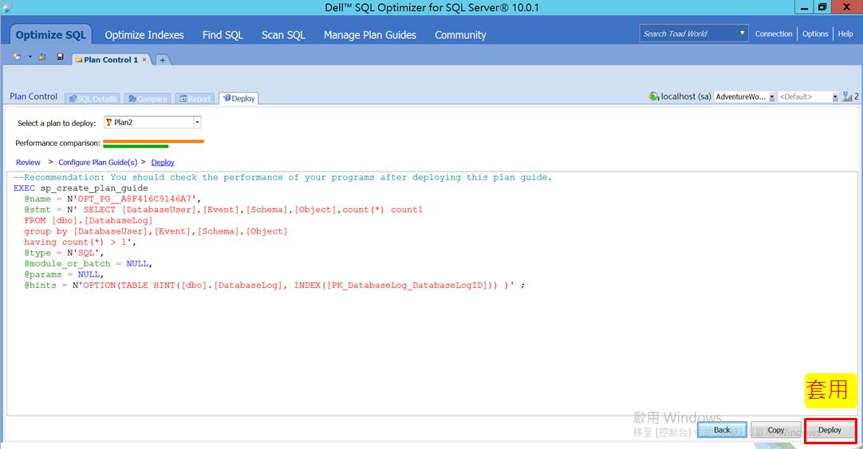Click the EXEC sp_create_plan_guide line
The height and width of the screenshot is (449, 863).
pyautogui.click(x=81, y=188)
